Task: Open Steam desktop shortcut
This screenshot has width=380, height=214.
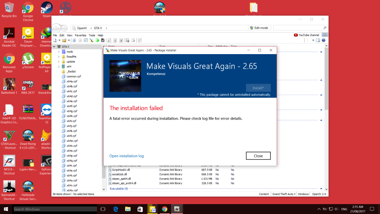Action: point(47,10)
